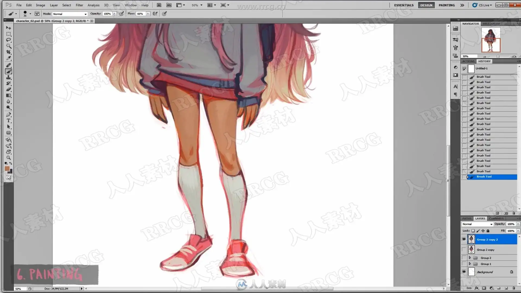This screenshot has width=521, height=293.
Task: Hide the Background layer
Action: (x=464, y=272)
